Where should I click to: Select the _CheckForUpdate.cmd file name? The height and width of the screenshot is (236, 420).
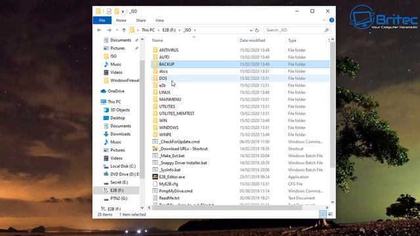pyautogui.click(x=179, y=142)
